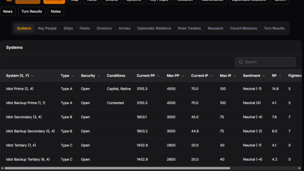Click Current IP 45.0 value
This screenshot has width=304, height=171.
[x=195, y=117]
